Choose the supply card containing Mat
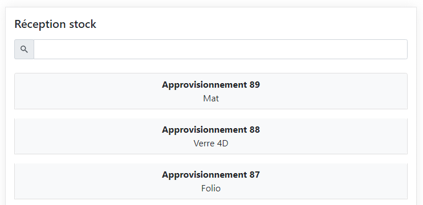Viewport: 423px width, 205px height. coord(211,91)
